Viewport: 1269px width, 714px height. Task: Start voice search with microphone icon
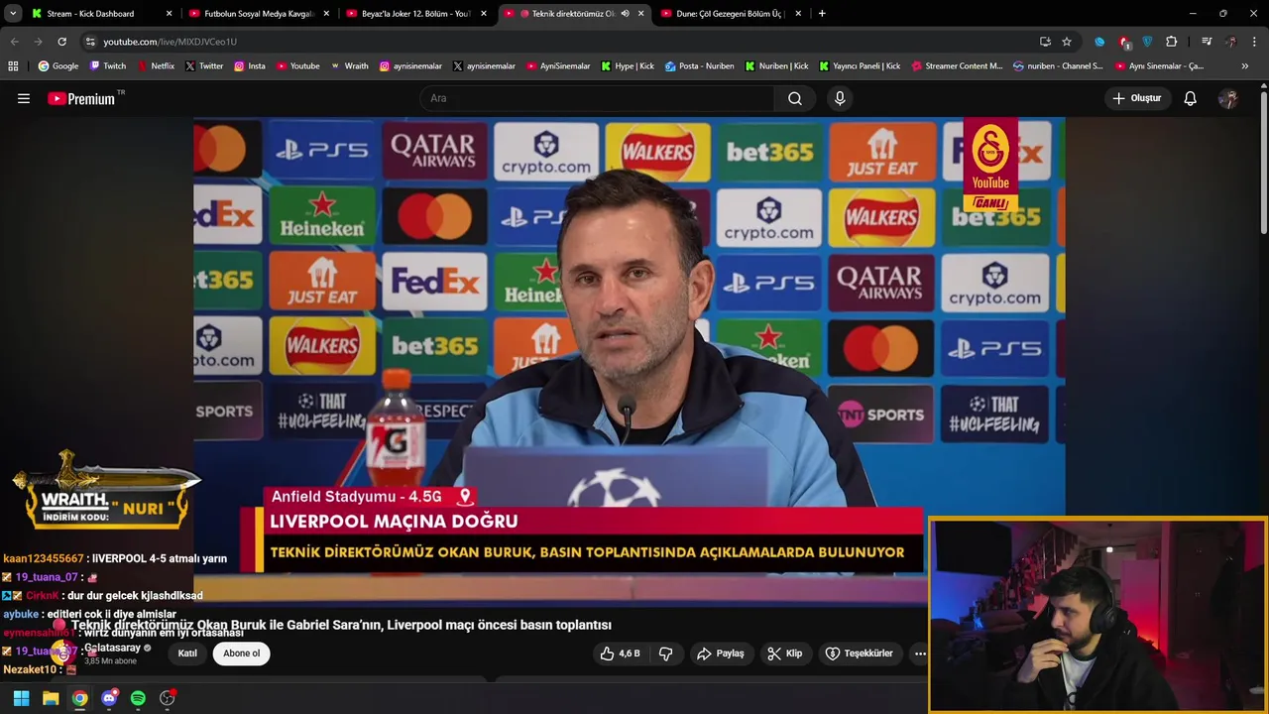pos(840,98)
